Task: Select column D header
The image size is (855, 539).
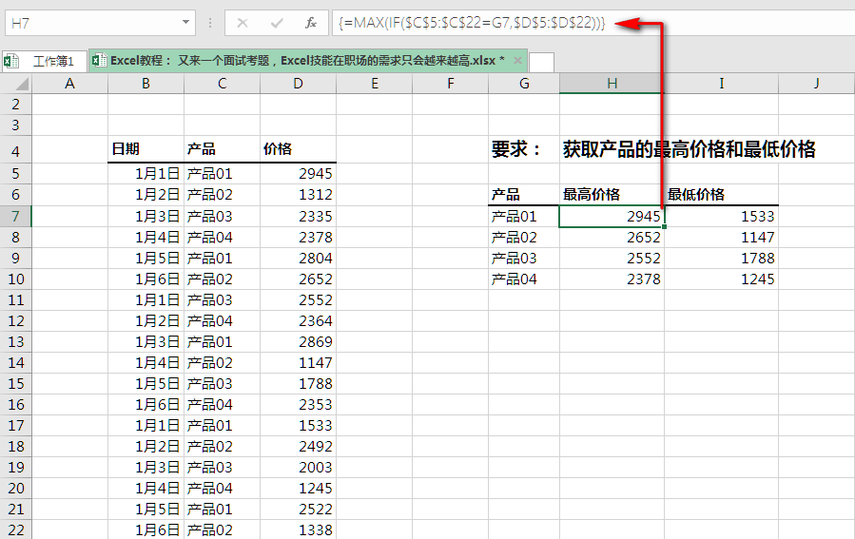Action: tap(299, 84)
